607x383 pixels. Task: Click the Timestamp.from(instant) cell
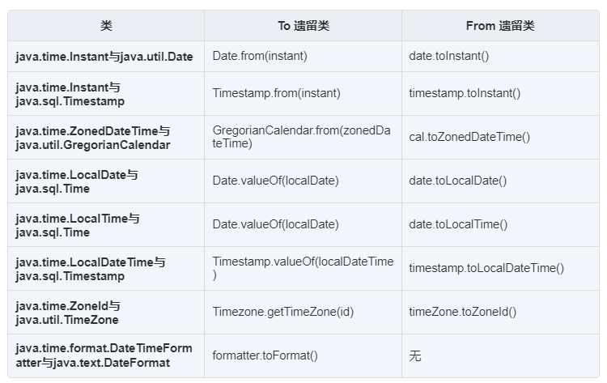(x=303, y=93)
